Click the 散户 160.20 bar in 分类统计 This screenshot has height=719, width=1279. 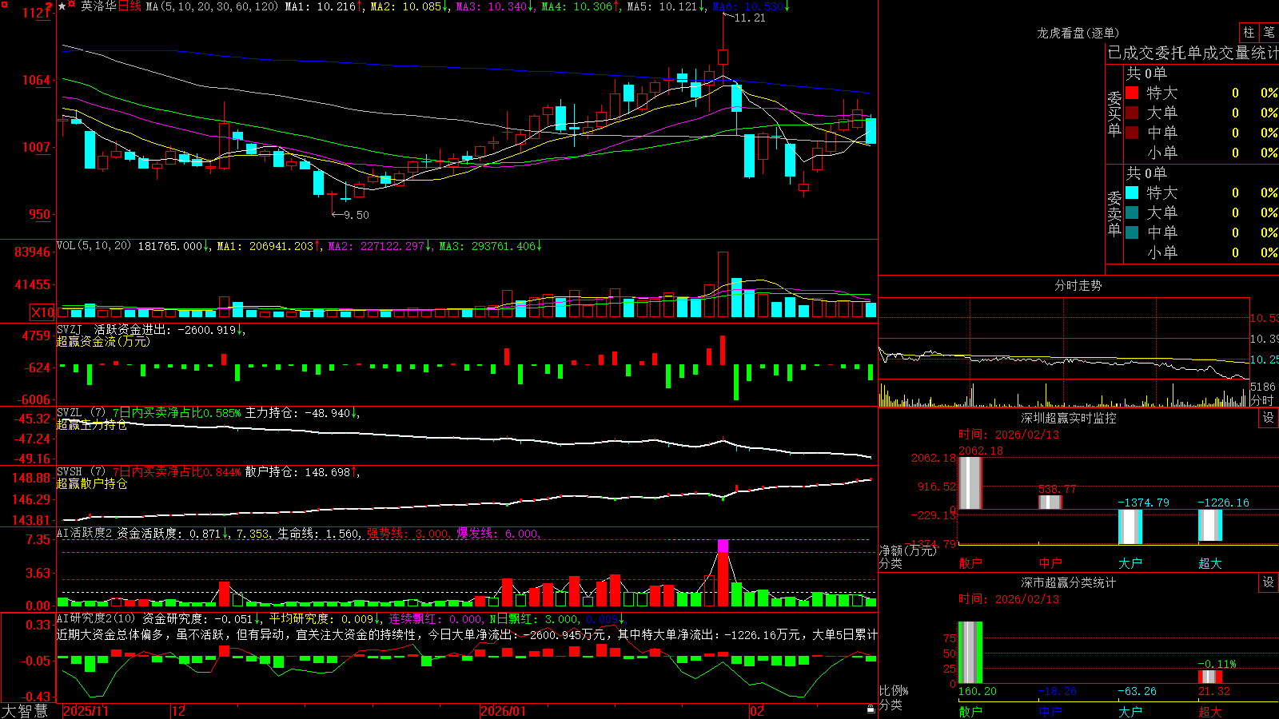coord(970,653)
